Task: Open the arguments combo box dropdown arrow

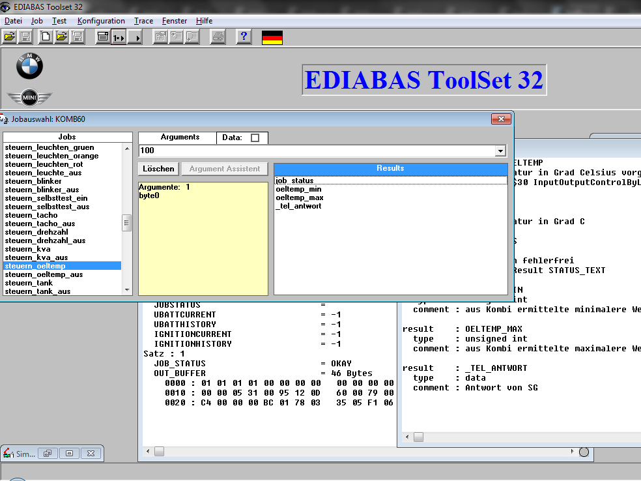Action: (x=500, y=151)
